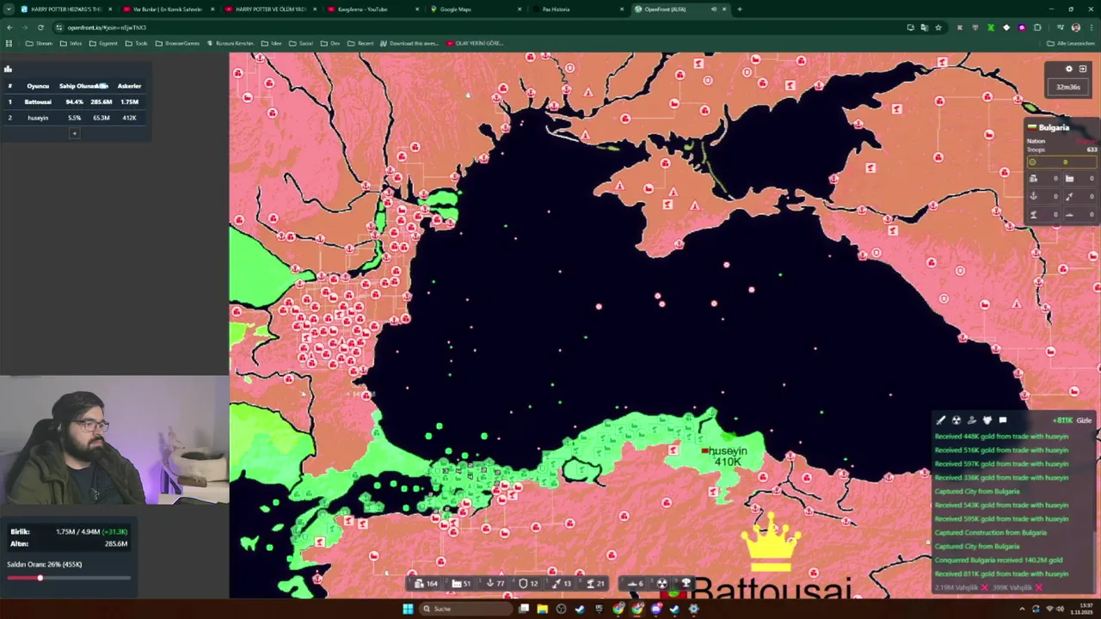Viewport: 1101px width, 619px height.
Task: Select Battousai row in leaderboard
Action: 74,101
